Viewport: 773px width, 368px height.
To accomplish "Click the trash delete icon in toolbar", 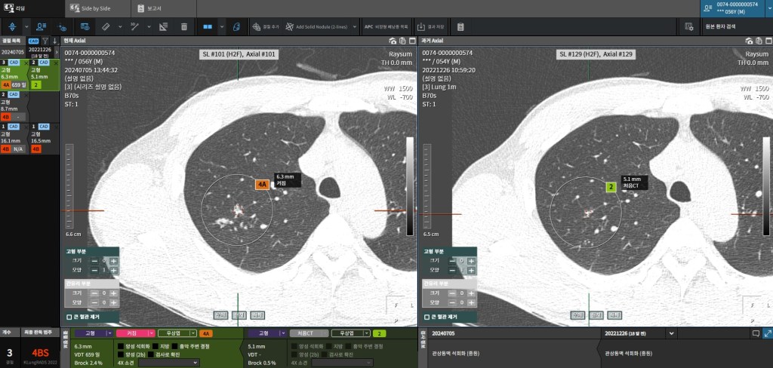I will [x=184, y=26].
